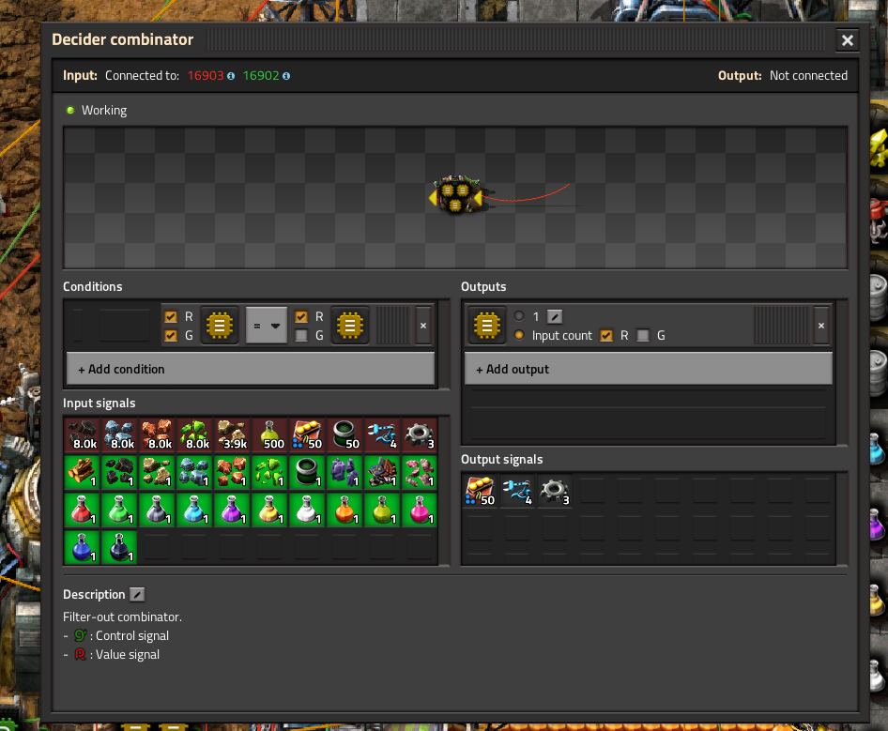Click the blue round flask in last row
The height and width of the screenshot is (731, 888).
click(82, 547)
